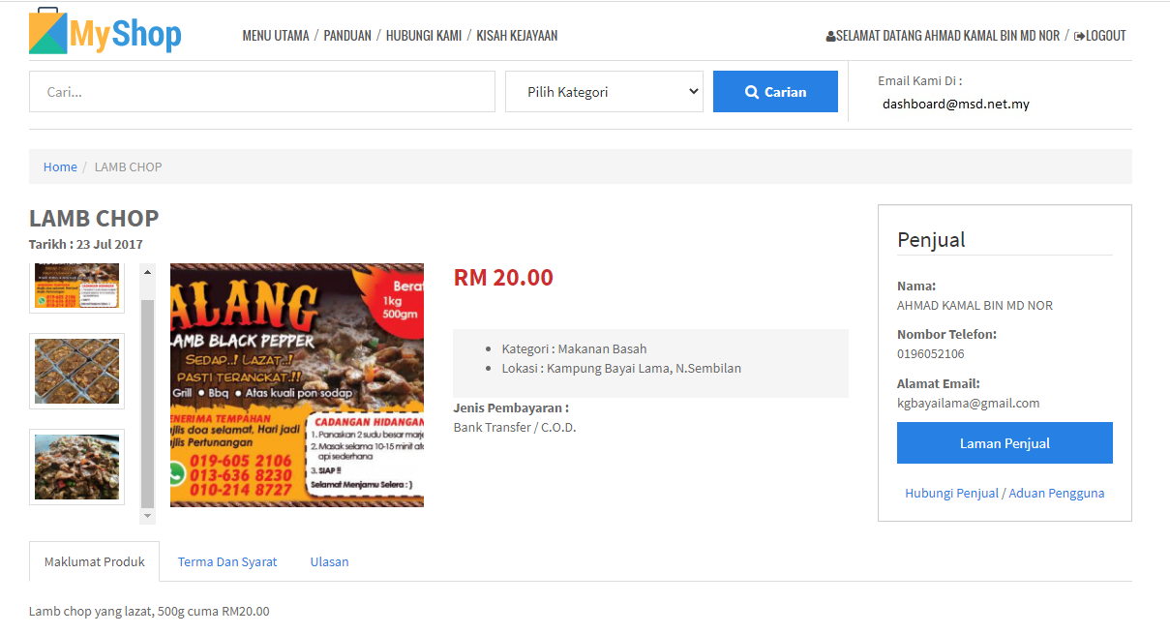
Task: Open the Kisah Kejayaan menu link
Action: pyautogui.click(x=517, y=36)
